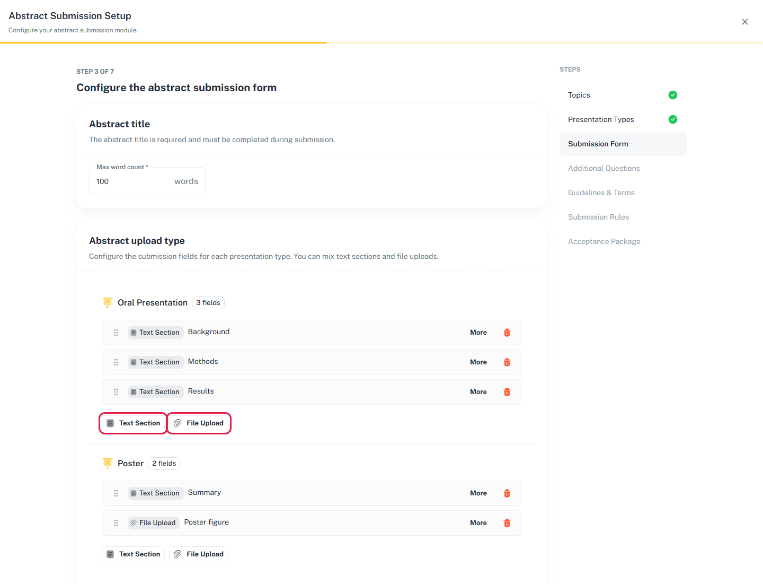The height and width of the screenshot is (584, 763).
Task: Grab the drag handle for Summary row
Action: (x=116, y=493)
